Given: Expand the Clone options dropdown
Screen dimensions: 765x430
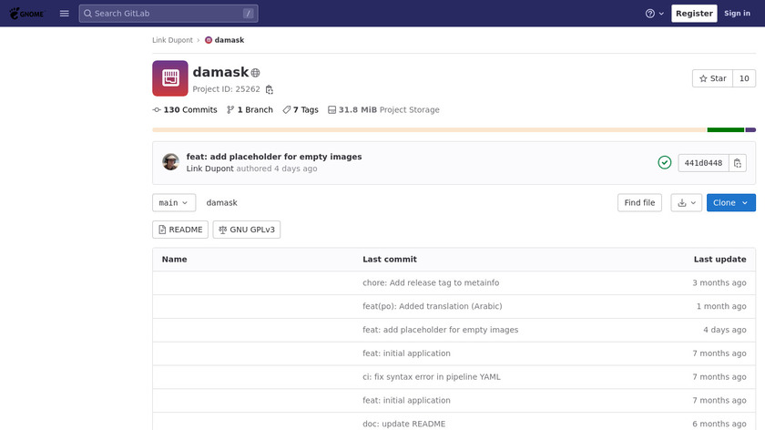Looking at the screenshot, I should point(730,203).
